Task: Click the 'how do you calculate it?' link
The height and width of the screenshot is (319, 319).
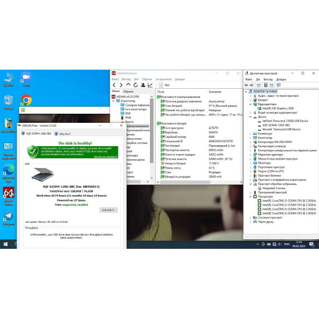Action: pyautogui.click(x=106, y=157)
